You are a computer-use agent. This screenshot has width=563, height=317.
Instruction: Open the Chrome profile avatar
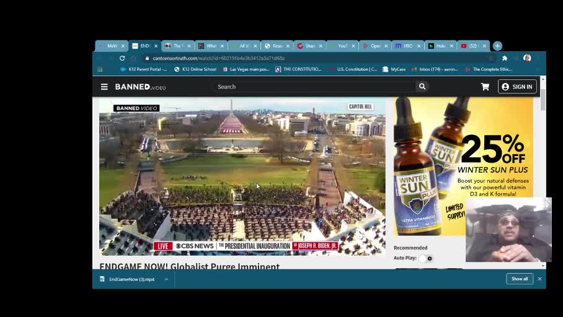pyautogui.click(x=527, y=58)
